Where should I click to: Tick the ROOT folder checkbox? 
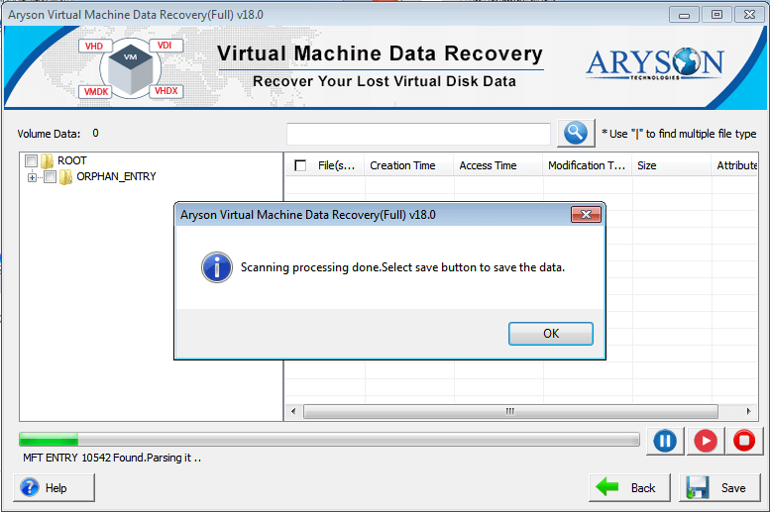point(32,161)
